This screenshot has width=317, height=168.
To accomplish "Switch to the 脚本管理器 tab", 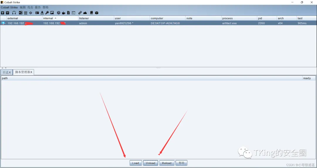I will coord(23,72).
